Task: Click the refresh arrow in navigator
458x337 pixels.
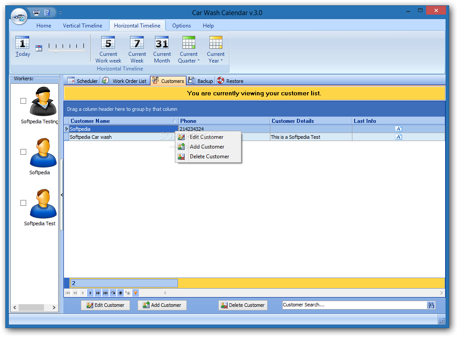Action: [113, 293]
